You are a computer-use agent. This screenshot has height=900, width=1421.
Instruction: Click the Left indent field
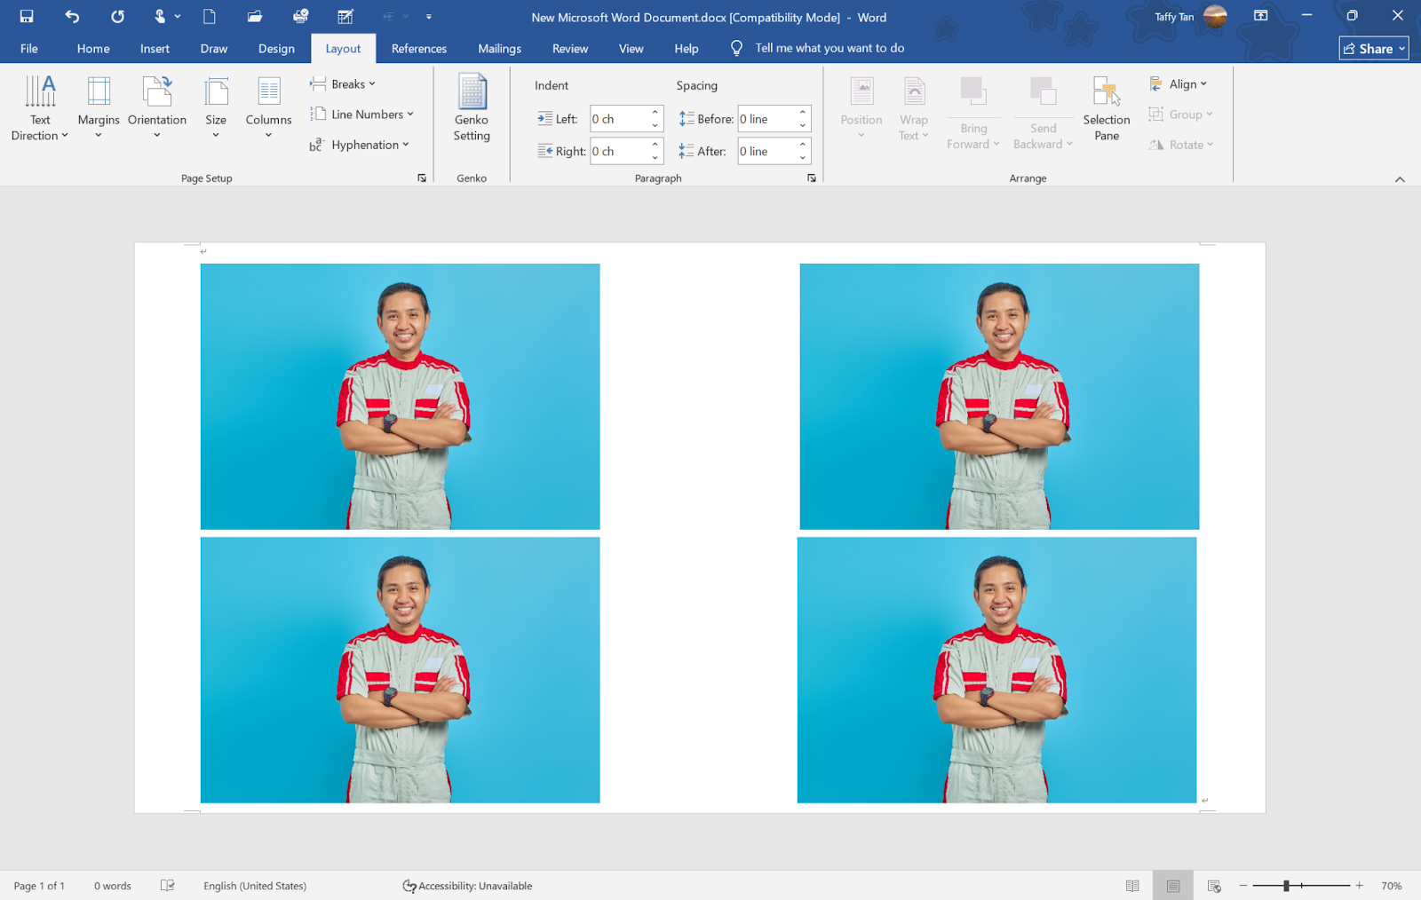click(619, 119)
